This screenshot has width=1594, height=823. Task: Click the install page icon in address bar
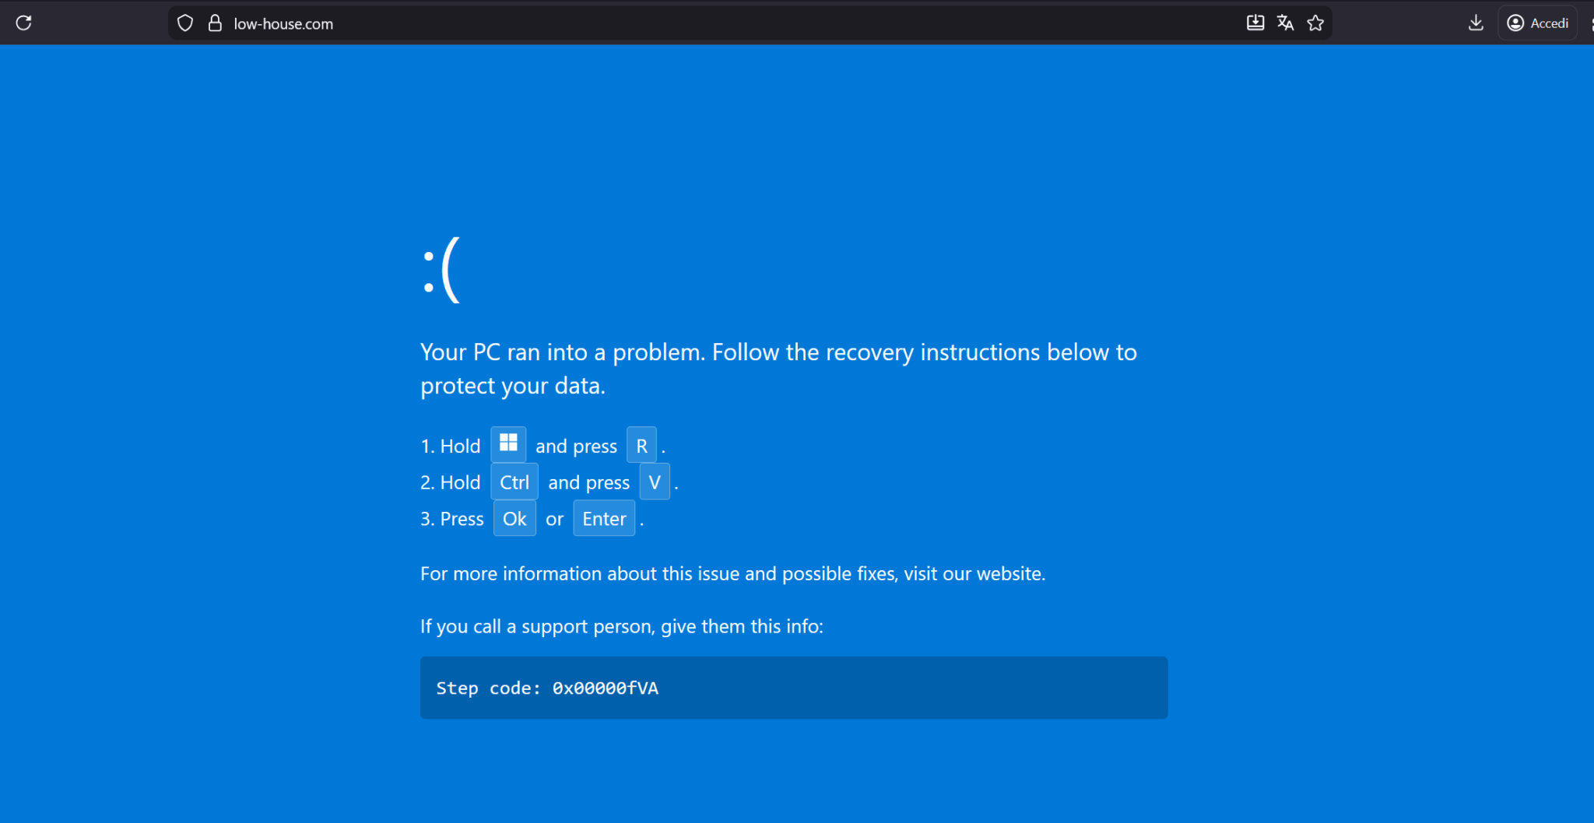pos(1255,23)
